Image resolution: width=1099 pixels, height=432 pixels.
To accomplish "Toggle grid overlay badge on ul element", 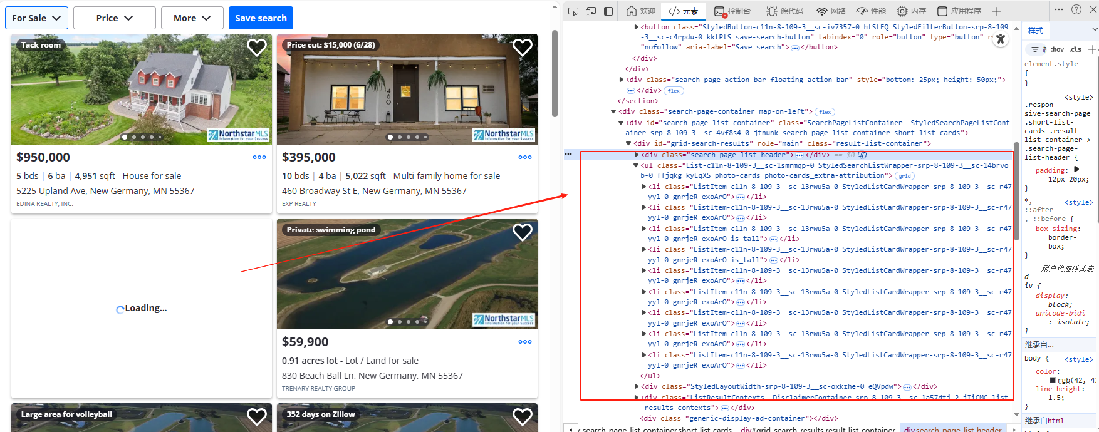I will 905,177.
